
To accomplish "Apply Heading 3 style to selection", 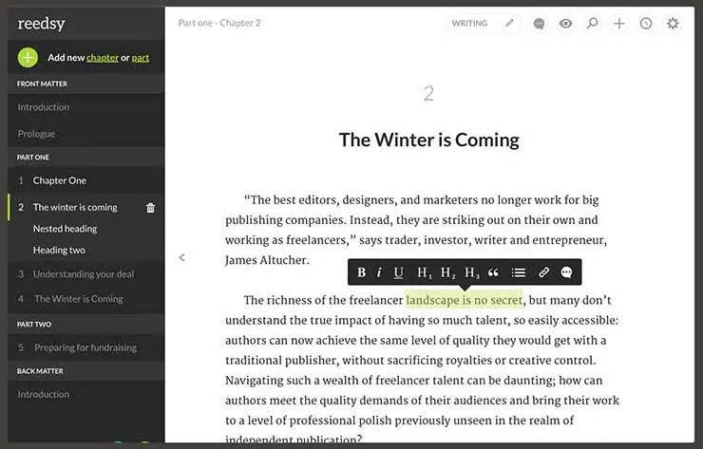I will click(471, 272).
